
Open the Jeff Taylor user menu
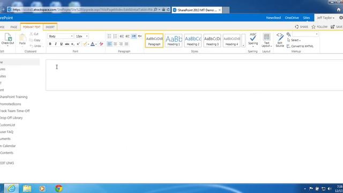[325, 18]
